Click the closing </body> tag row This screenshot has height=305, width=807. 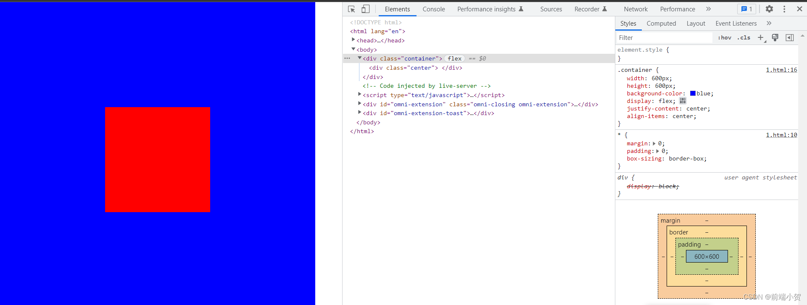(x=368, y=122)
